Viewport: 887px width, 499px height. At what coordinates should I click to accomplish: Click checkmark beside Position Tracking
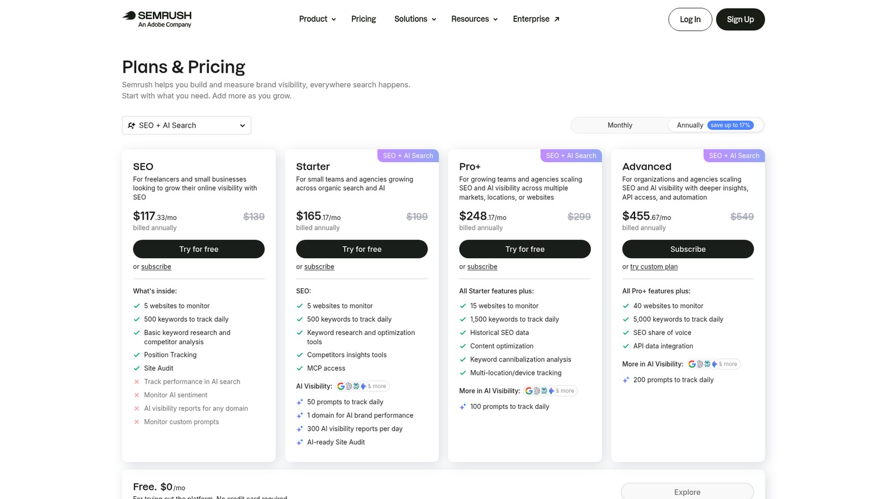coord(137,355)
